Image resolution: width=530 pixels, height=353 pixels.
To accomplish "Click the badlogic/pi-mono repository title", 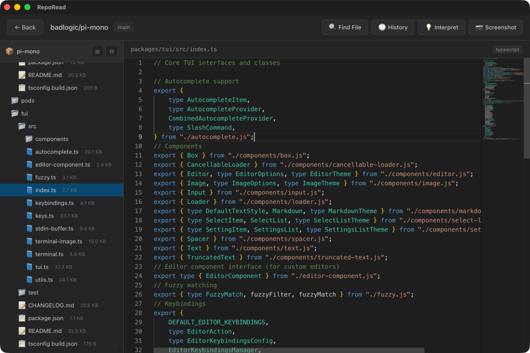I will (x=79, y=27).
